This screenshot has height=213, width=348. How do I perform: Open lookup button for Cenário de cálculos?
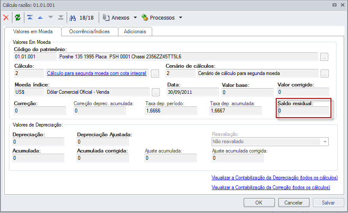click(x=324, y=74)
